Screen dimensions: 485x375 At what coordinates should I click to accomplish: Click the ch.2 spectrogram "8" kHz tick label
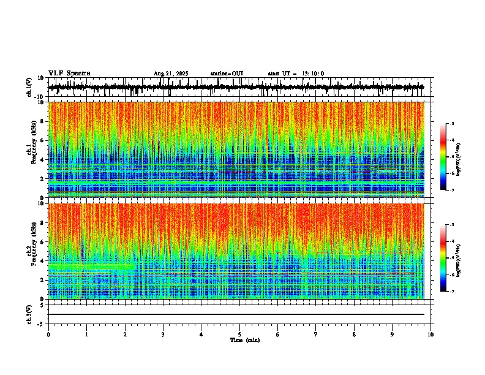tap(43, 222)
